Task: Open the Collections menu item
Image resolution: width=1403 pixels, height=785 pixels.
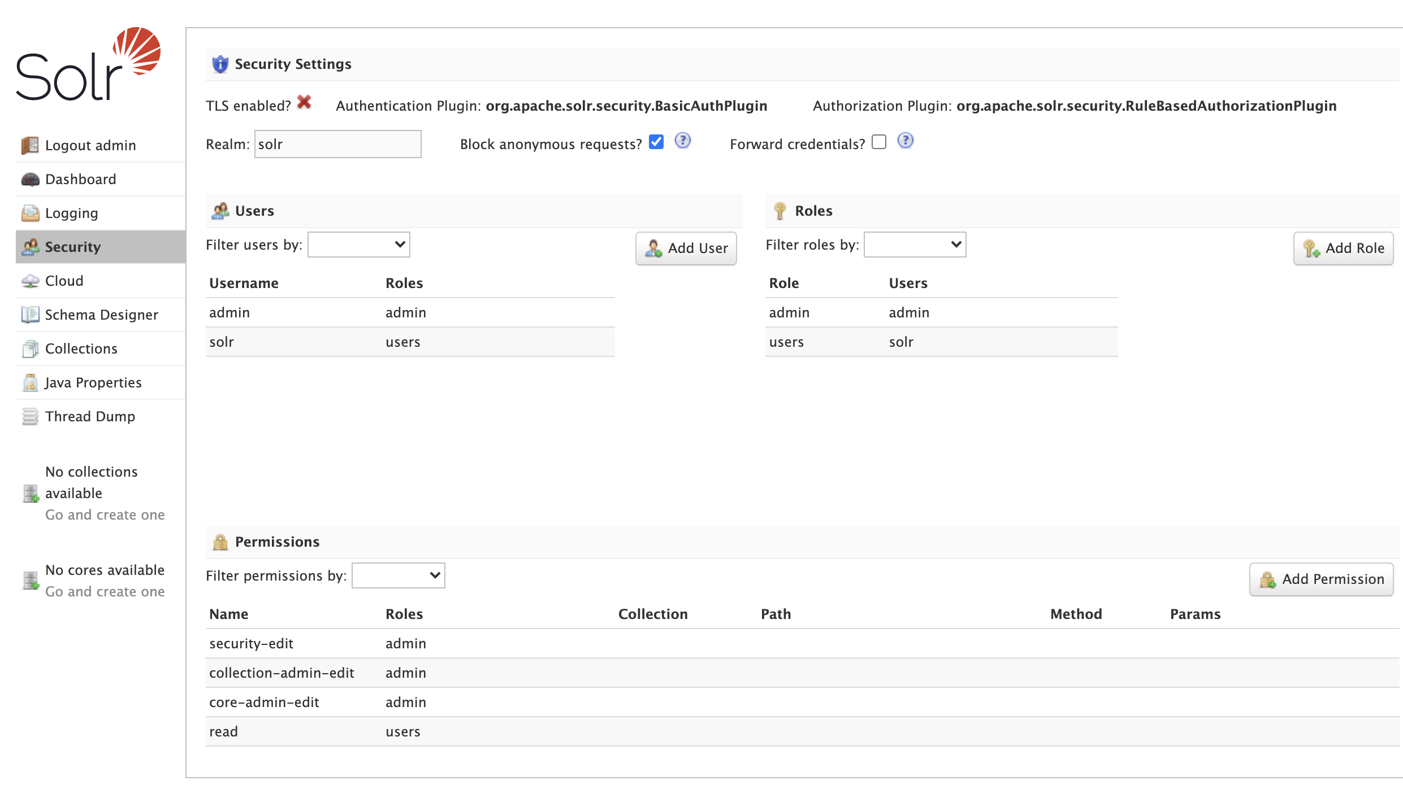Action: point(81,349)
